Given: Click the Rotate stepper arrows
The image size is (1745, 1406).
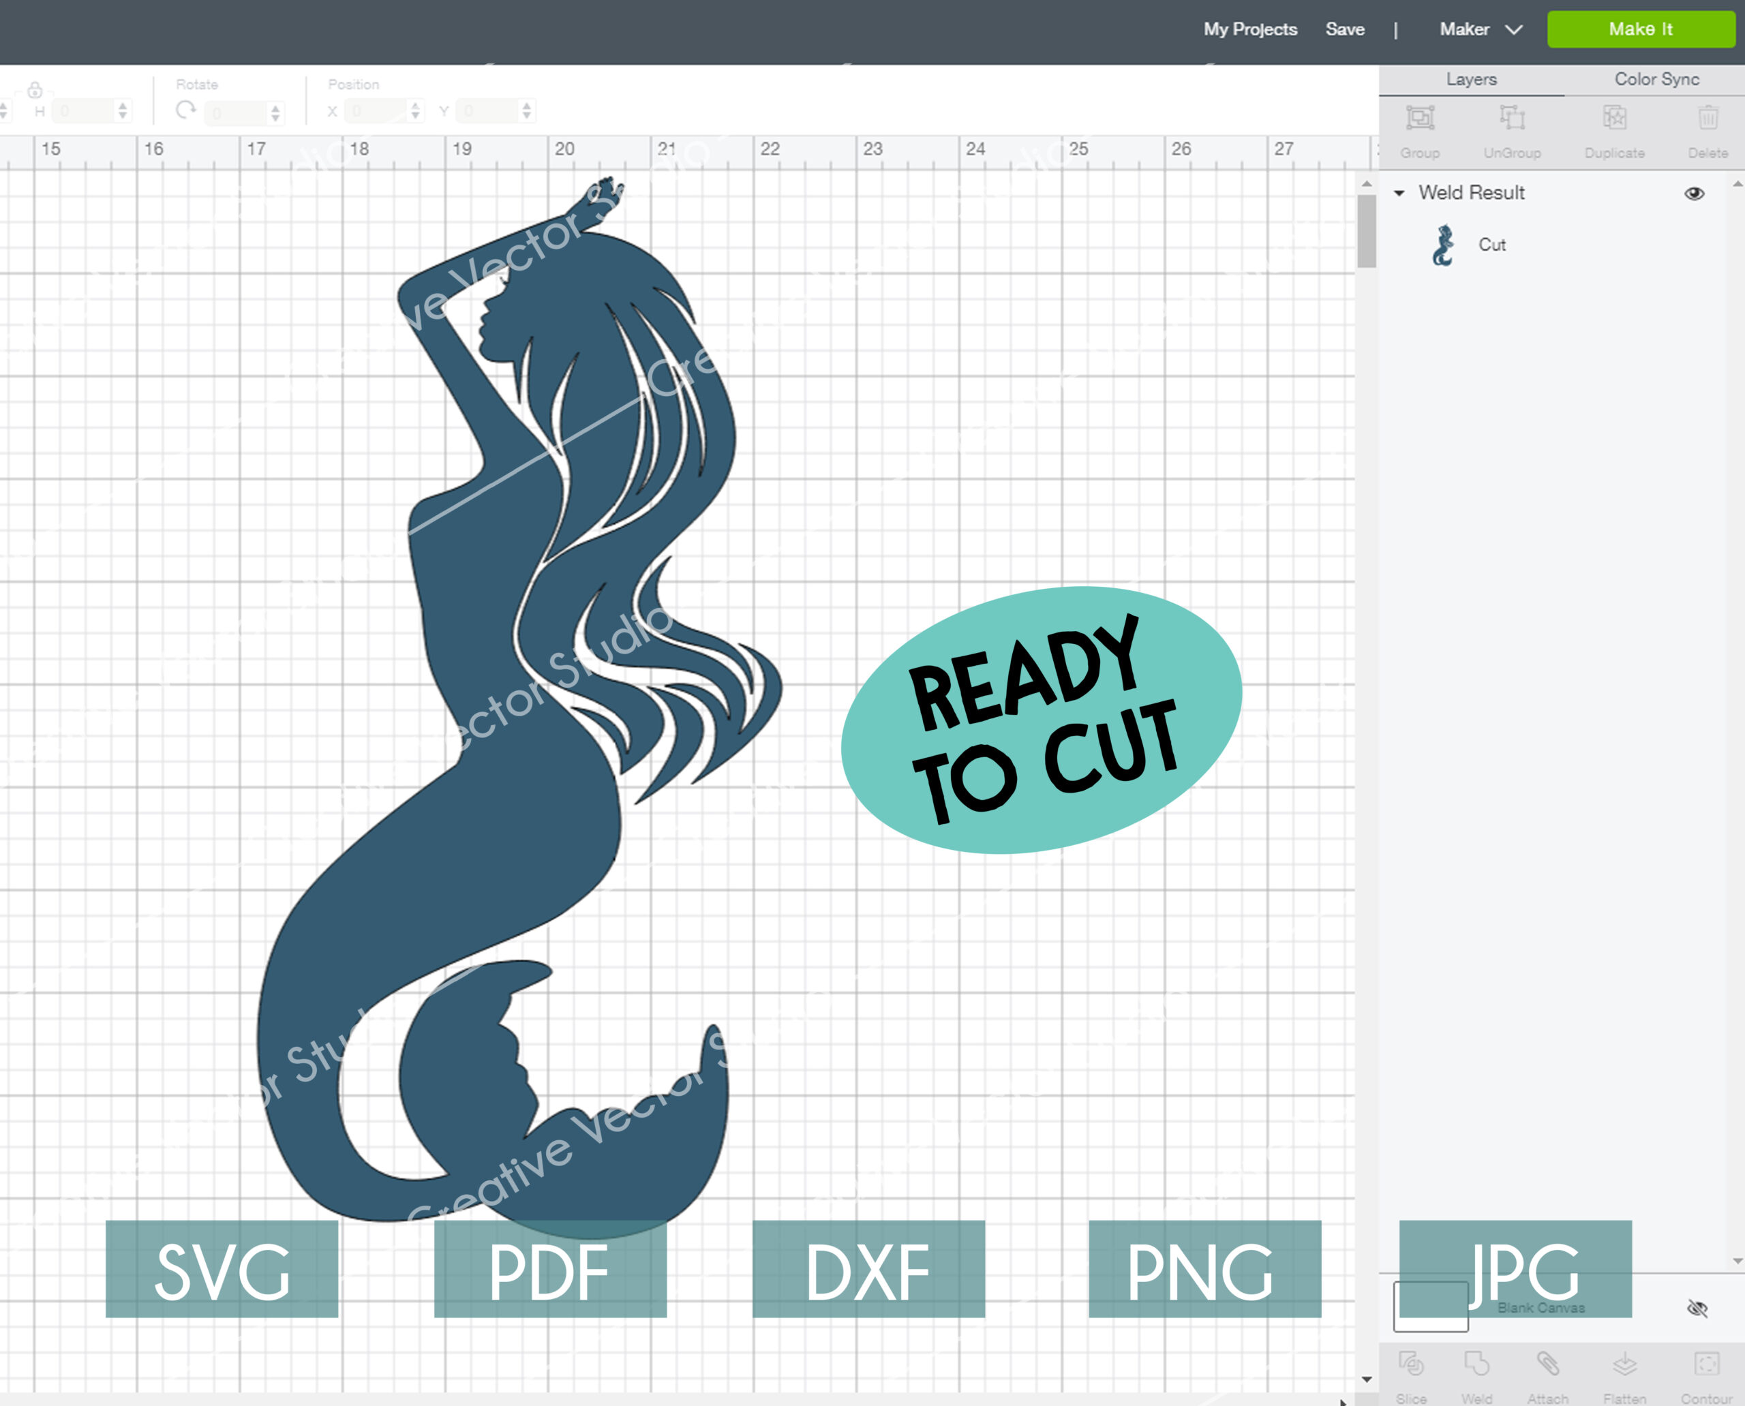Looking at the screenshot, I should click(275, 112).
